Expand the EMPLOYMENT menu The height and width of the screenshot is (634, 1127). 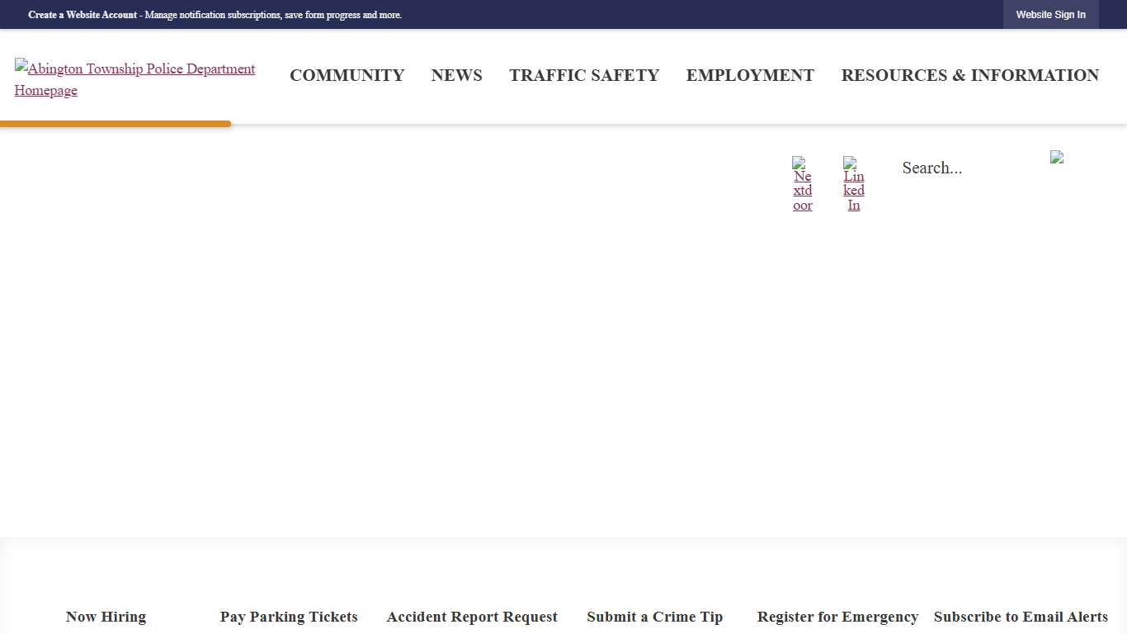tap(749, 75)
